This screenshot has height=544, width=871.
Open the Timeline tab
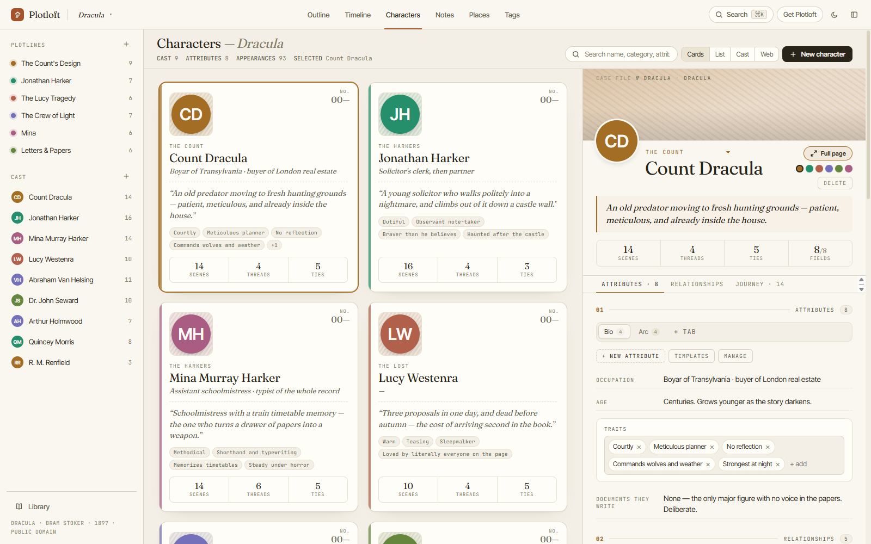pyautogui.click(x=358, y=15)
